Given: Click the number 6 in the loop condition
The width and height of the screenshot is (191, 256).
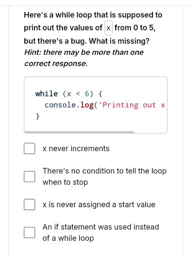Looking at the screenshot, I should pyautogui.click(x=87, y=94).
